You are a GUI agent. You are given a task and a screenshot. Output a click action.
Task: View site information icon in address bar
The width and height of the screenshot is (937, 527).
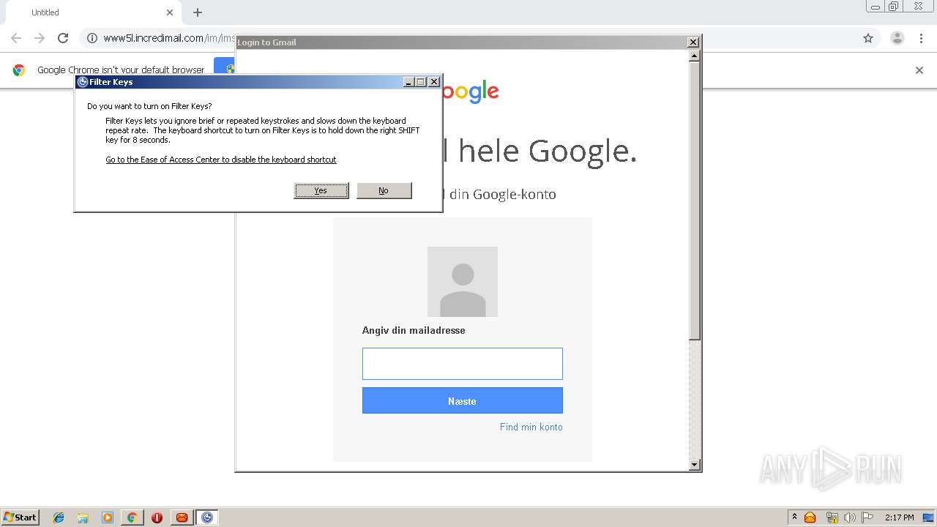pyautogui.click(x=92, y=38)
